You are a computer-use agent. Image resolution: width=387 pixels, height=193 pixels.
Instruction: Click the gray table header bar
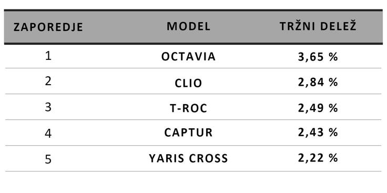click(193, 27)
